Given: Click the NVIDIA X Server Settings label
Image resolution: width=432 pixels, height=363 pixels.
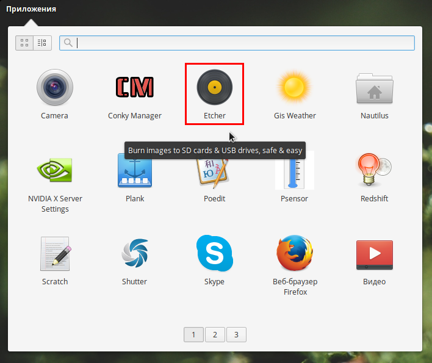Looking at the screenshot, I should pos(55,204).
